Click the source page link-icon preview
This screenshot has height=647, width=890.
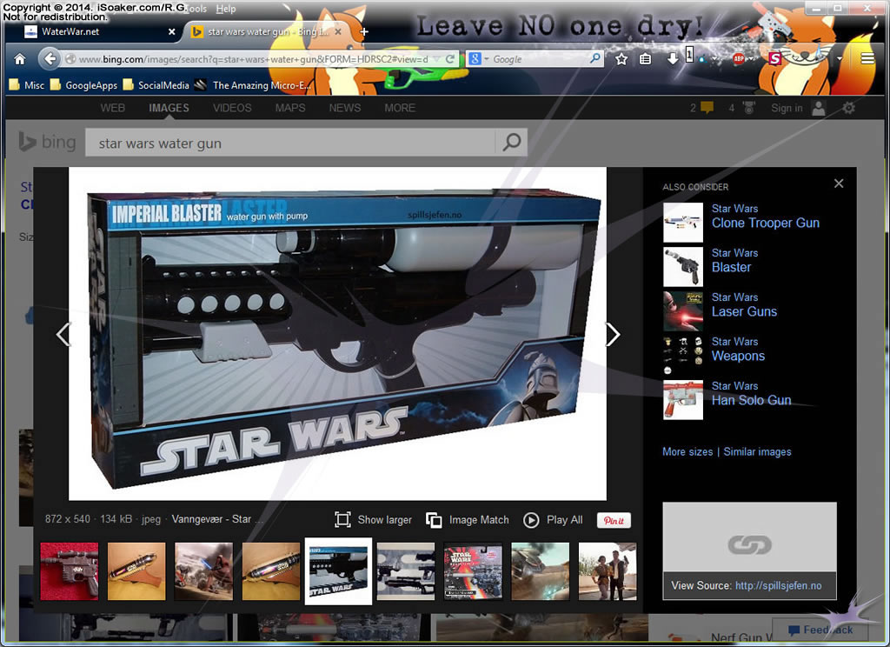[749, 544]
